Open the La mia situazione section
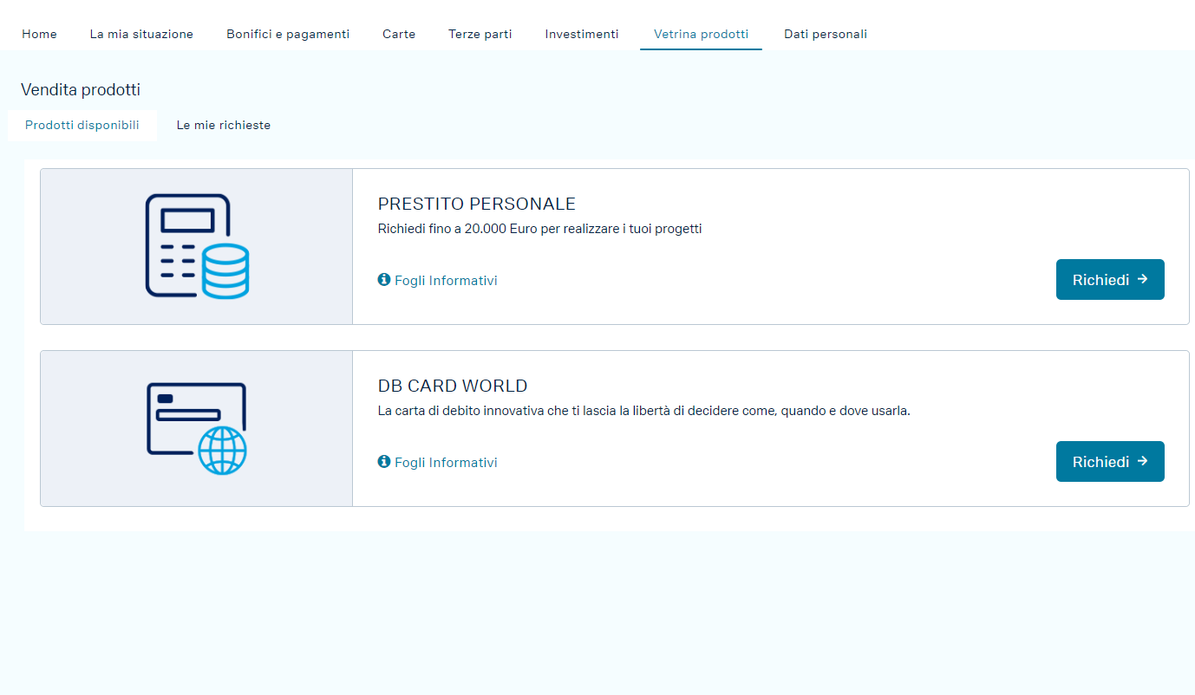Screen dimensions: 1195x695 point(141,34)
